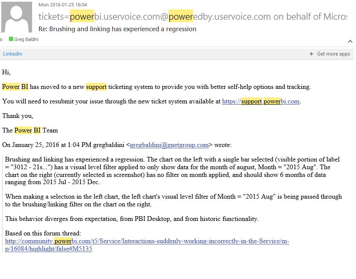Click the date Mon 2016-01-25 16:04

62,5
